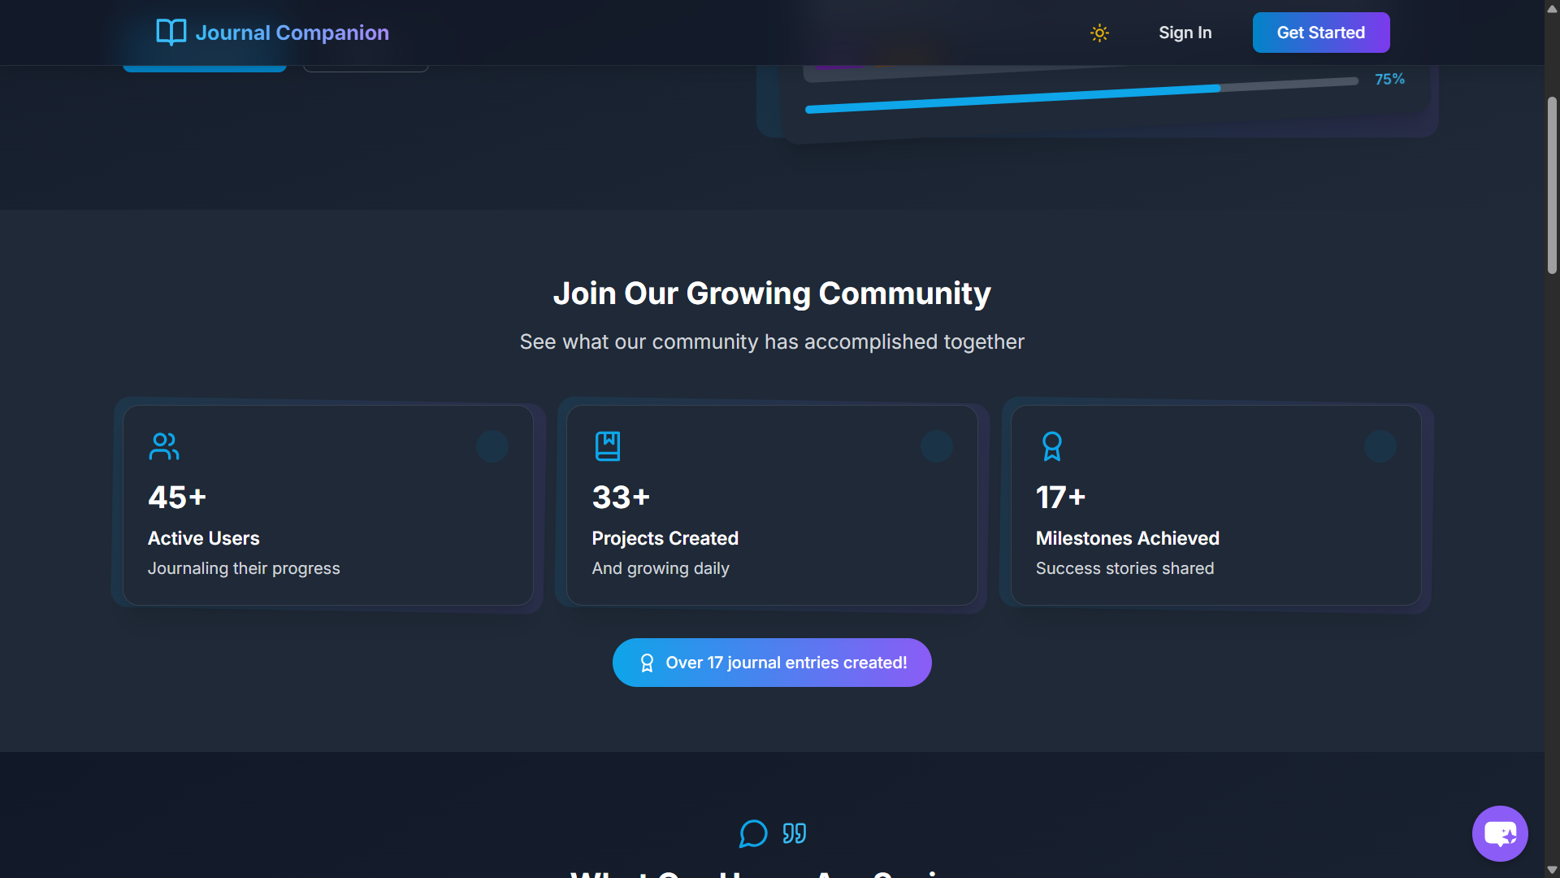
Task: Toggle light mode with the sun icon
Action: point(1099,33)
